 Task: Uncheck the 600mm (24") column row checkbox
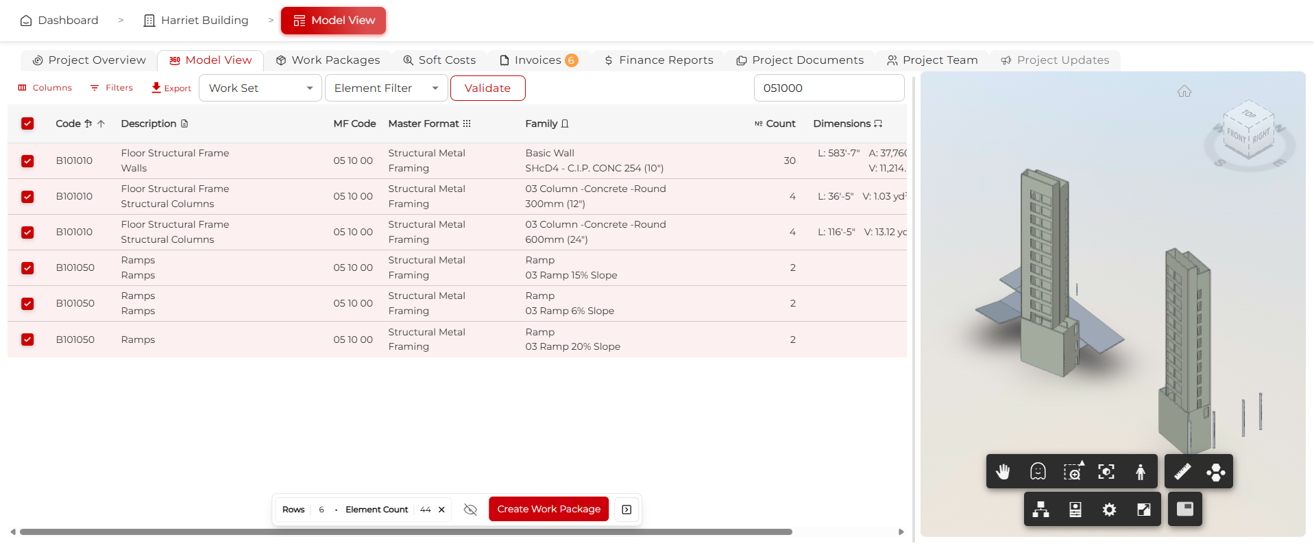click(27, 232)
